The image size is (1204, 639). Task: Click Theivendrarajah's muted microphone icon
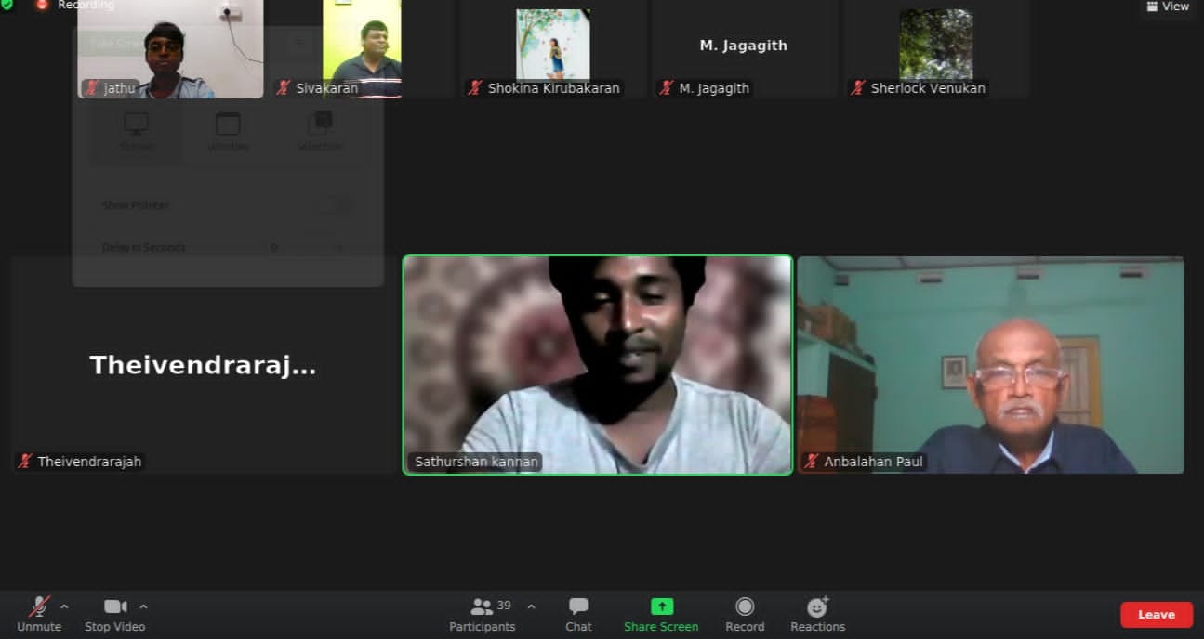tap(25, 461)
